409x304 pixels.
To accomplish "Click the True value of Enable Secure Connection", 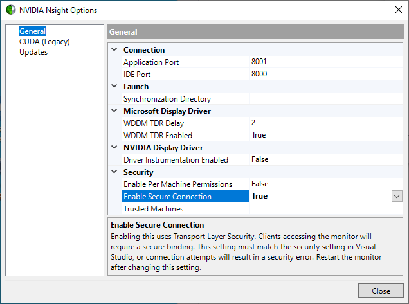I will (x=260, y=196).
